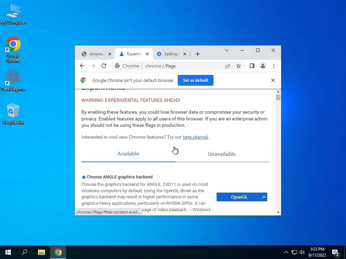Select the Experiments tab
Screen dimensions: 346x259
134,54
